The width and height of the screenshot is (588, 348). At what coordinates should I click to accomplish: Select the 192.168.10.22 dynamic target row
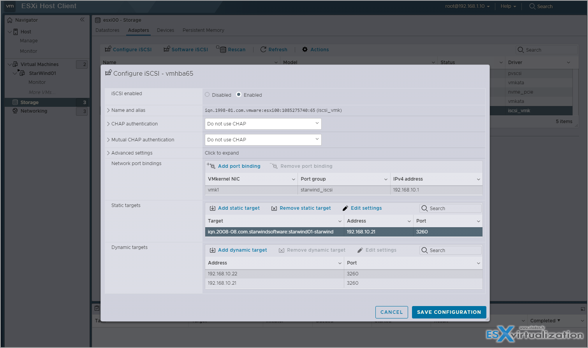pos(343,274)
